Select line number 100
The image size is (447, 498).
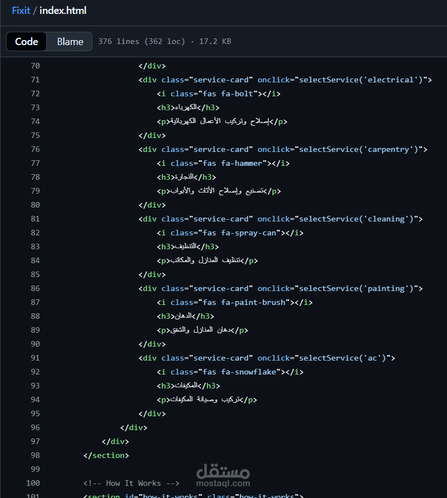click(33, 483)
